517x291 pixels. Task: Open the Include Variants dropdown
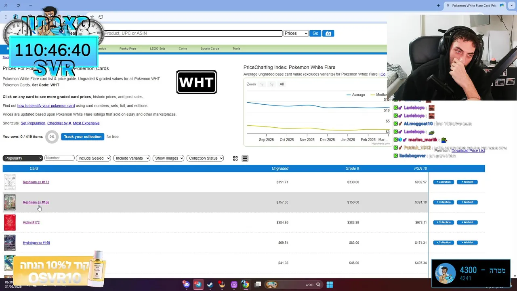(x=132, y=158)
